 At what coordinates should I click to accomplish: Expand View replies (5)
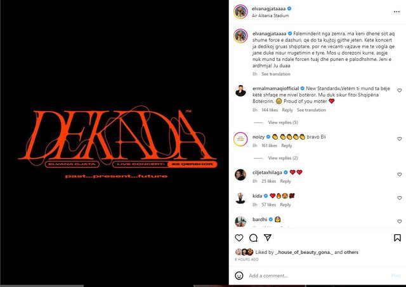(283, 123)
